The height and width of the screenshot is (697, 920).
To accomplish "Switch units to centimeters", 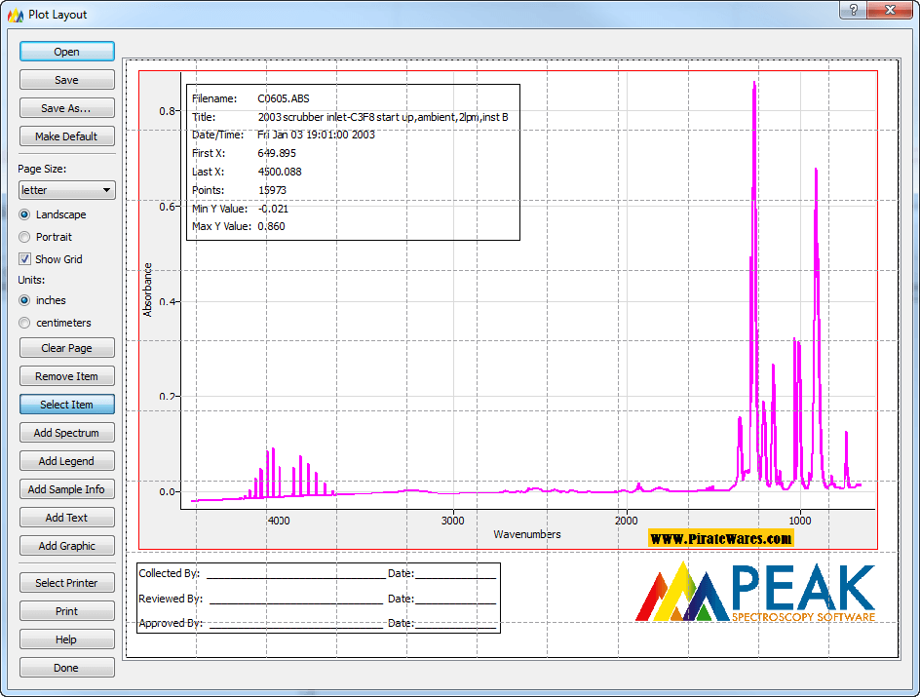I will point(25,323).
